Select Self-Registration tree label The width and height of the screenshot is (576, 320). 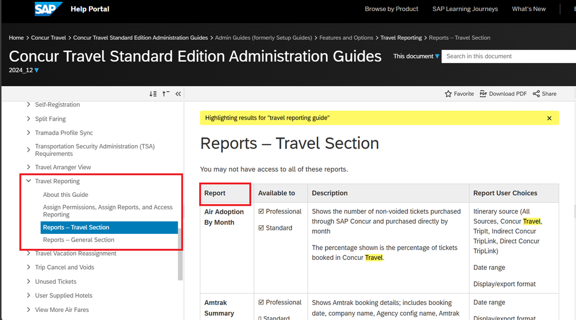tap(57, 105)
